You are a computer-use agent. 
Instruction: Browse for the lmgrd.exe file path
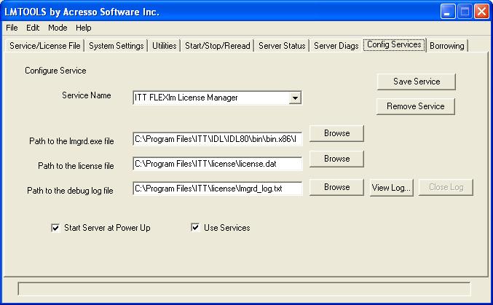coord(336,133)
